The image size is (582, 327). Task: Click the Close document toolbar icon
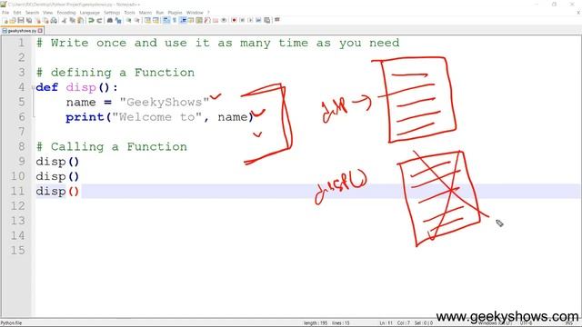tap(38, 20)
